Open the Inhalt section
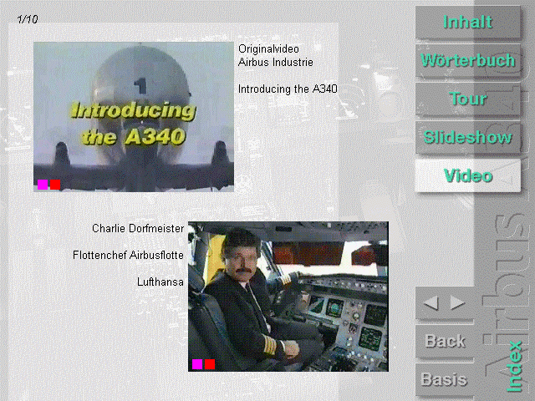 (x=467, y=23)
